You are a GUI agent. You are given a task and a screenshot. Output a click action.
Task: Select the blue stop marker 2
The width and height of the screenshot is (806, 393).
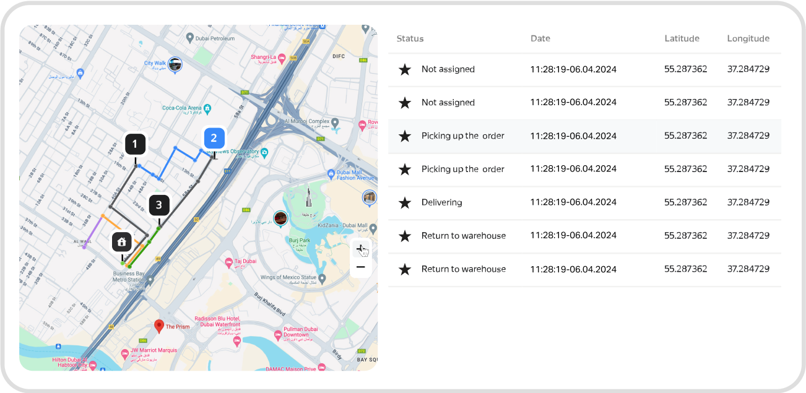tap(214, 138)
